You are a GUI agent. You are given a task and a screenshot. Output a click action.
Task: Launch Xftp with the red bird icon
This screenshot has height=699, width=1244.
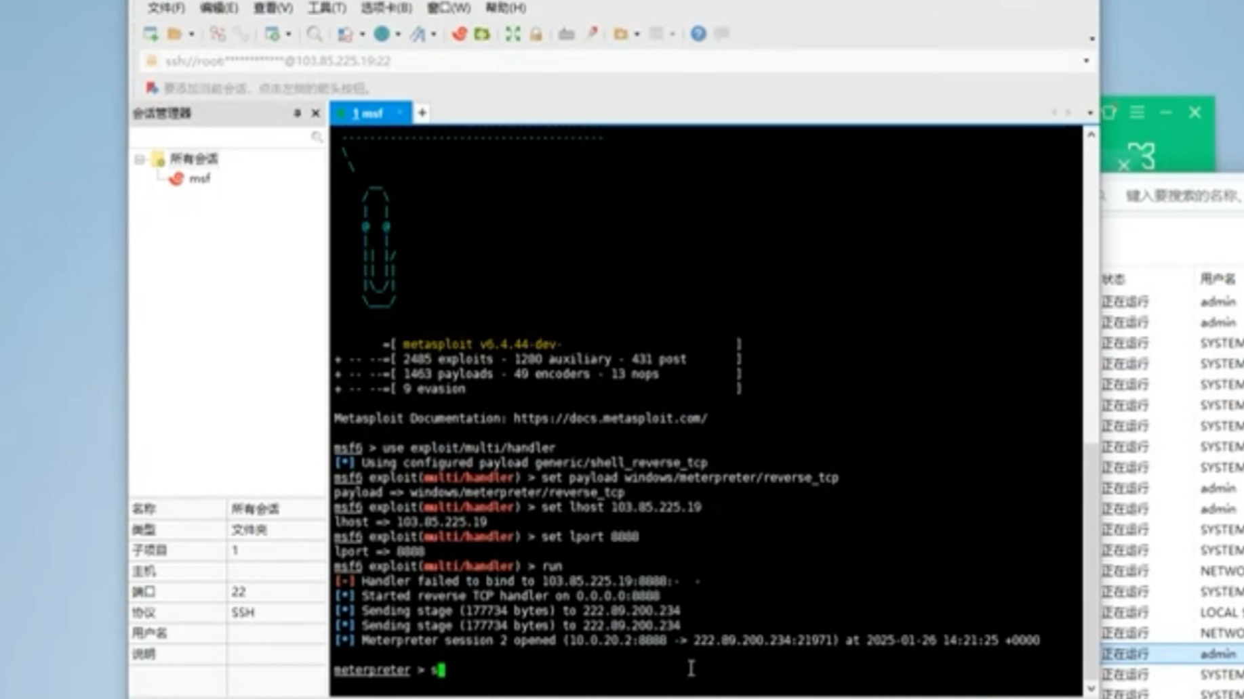click(x=459, y=33)
